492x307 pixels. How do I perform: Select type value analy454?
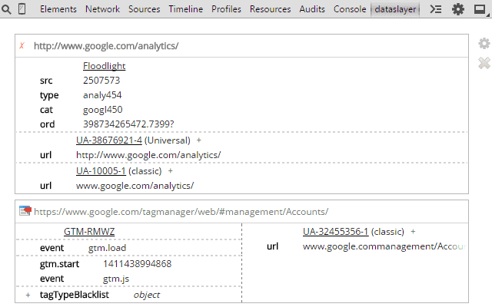tap(102, 95)
